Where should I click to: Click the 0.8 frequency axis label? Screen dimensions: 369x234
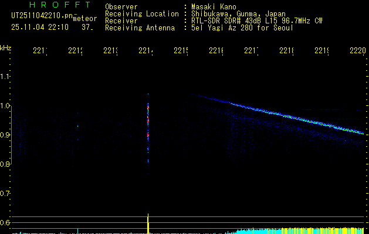5,164
